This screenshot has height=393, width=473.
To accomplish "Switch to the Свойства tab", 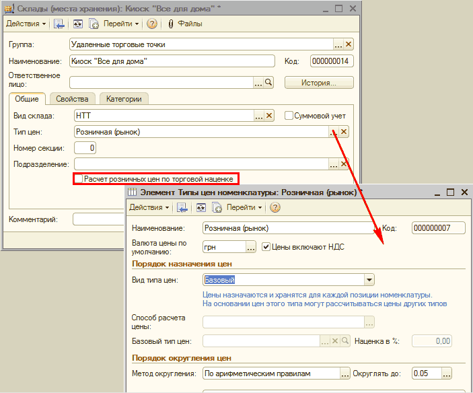I will pyautogui.click(x=73, y=99).
